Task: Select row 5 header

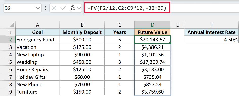Action: (x=8, y=62)
